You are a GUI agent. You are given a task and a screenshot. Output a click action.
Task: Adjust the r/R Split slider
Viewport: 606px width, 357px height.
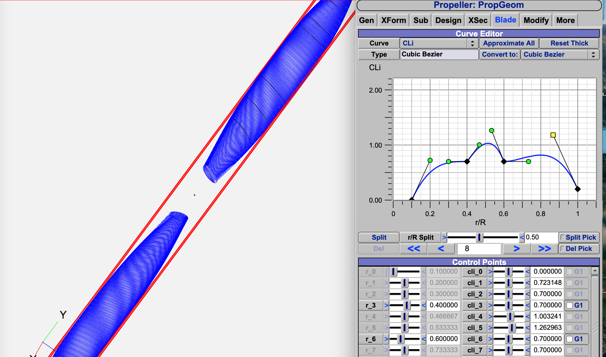coord(479,237)
